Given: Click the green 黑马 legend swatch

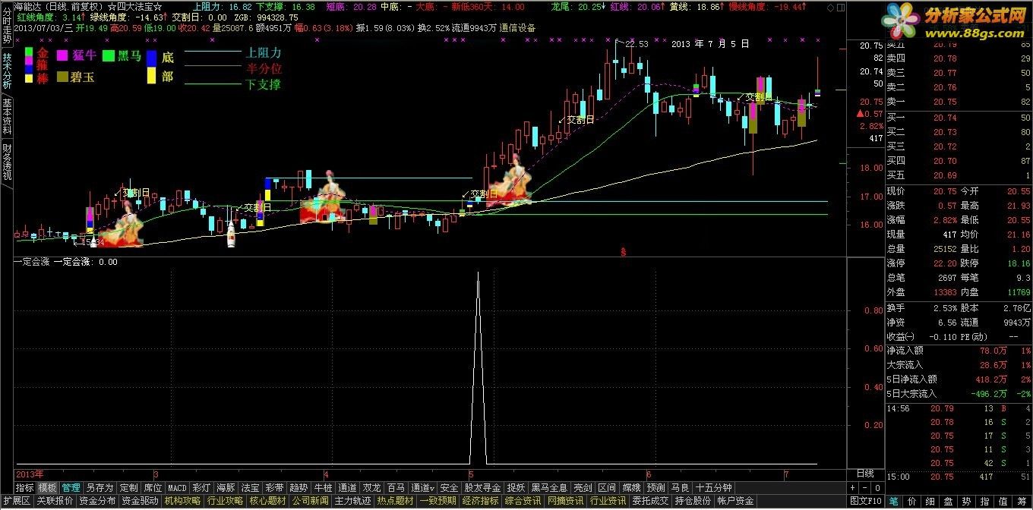Looking at the screenshot, I should coord(109,55).
